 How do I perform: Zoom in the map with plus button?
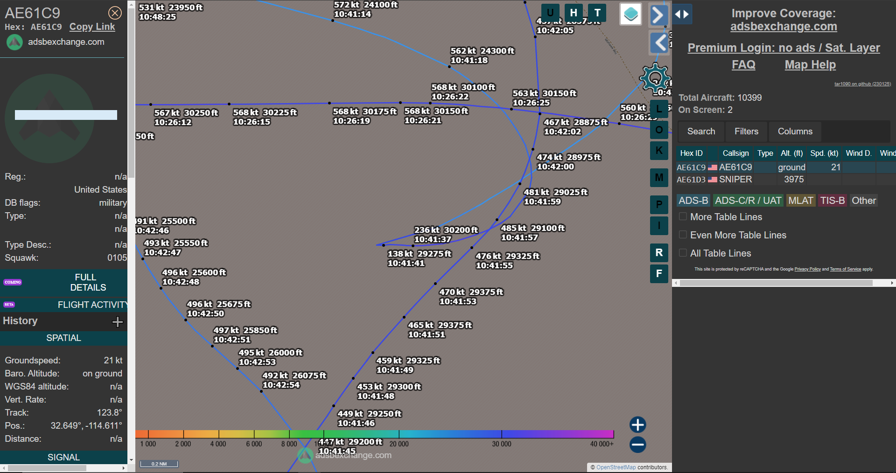[637, 424]
